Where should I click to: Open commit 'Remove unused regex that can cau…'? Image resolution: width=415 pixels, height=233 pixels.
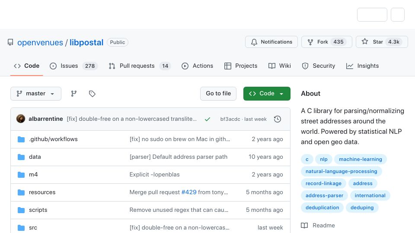click(179, 210)
